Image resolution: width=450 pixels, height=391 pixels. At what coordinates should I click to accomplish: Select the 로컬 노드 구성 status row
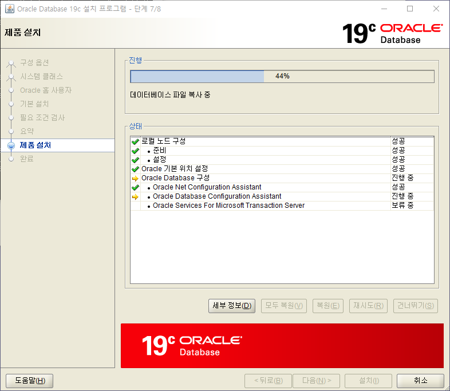[x=282, y=141]
